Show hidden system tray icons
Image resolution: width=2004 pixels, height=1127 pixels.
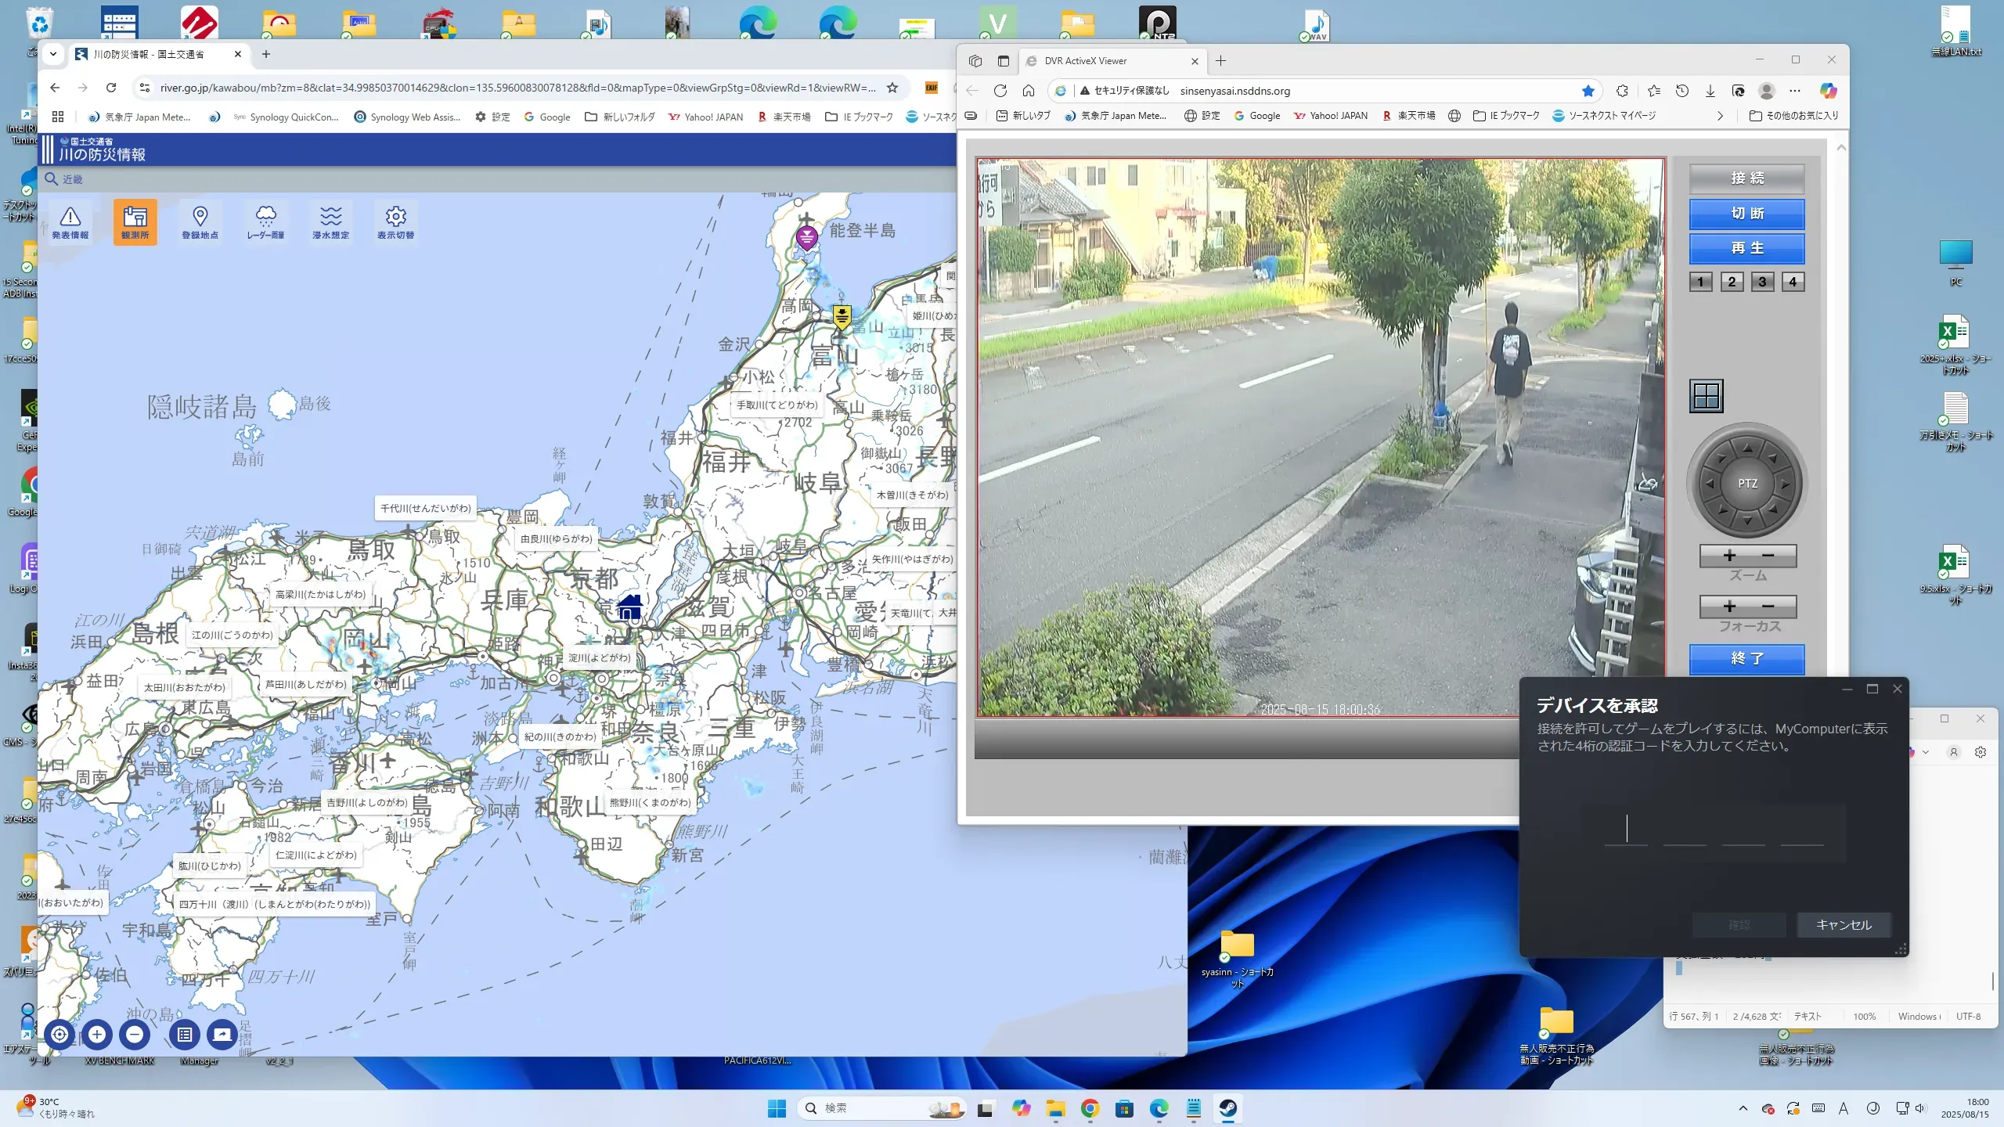[1743, 1108]
